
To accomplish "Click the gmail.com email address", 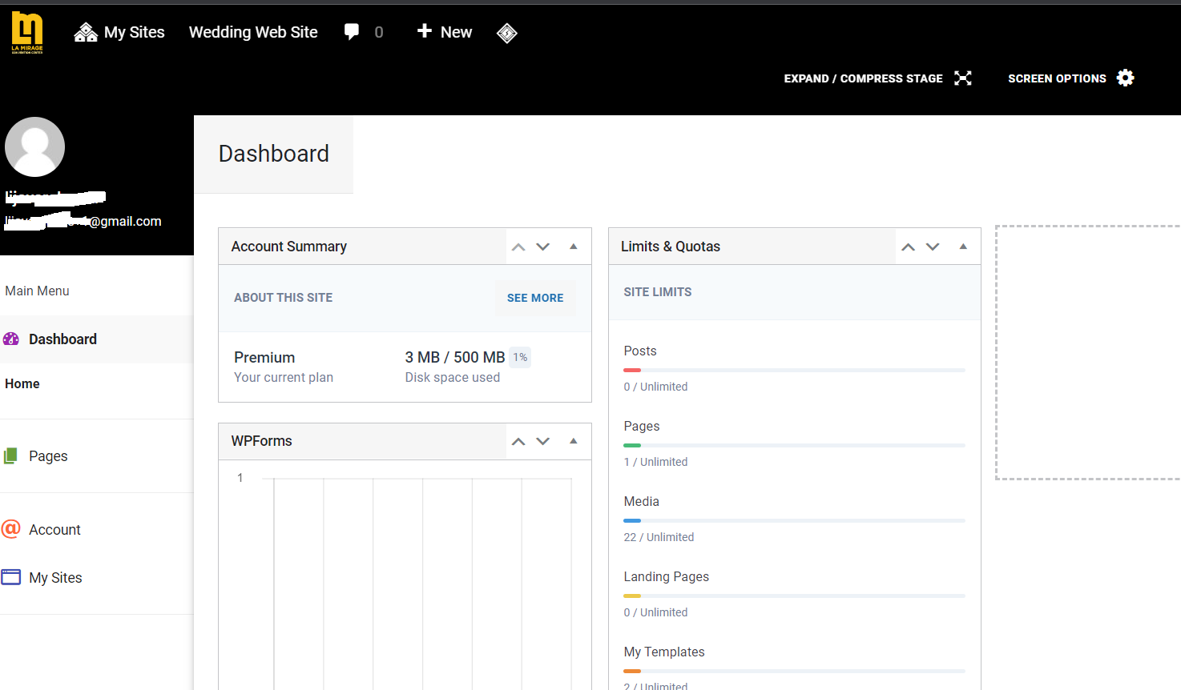I will pyautogui.click(x=83, y=221).
